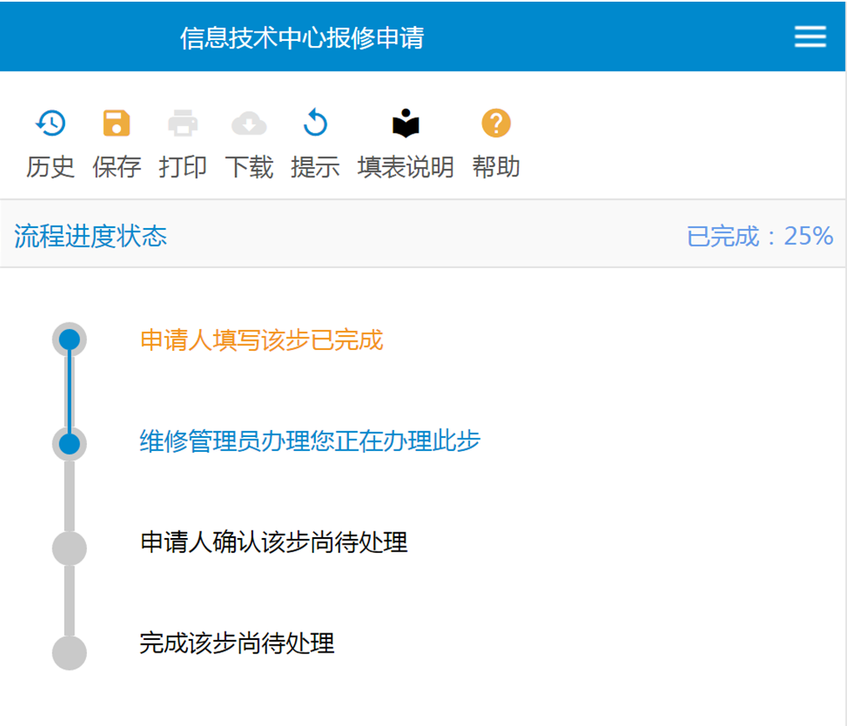Select the gray step node for 申请人确认
Viewport: 847px width, 726px height.
coord(69,548)
